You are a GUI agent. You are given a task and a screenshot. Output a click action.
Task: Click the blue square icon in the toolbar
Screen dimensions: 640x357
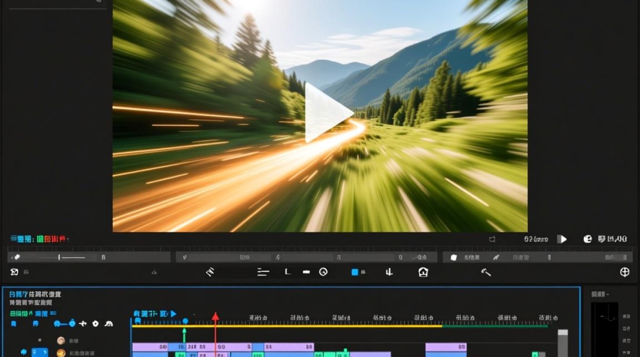(355, 272)
